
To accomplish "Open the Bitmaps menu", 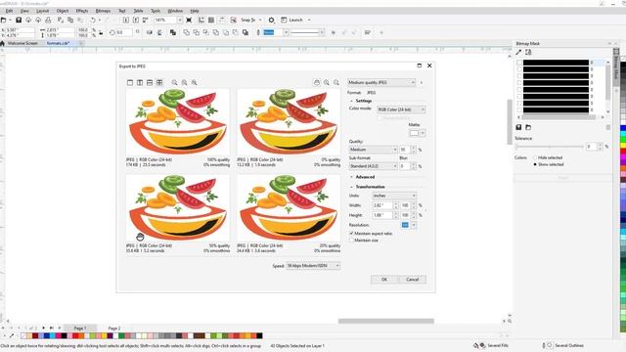I will (x=103, y=11).
